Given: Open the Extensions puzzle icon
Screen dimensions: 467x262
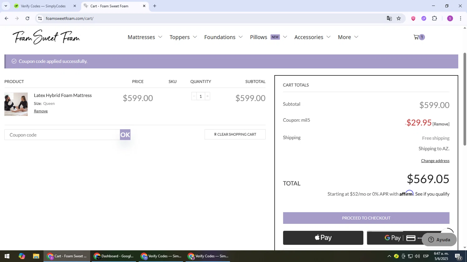Looking at the screenshot, I should (x=435, y=18).
